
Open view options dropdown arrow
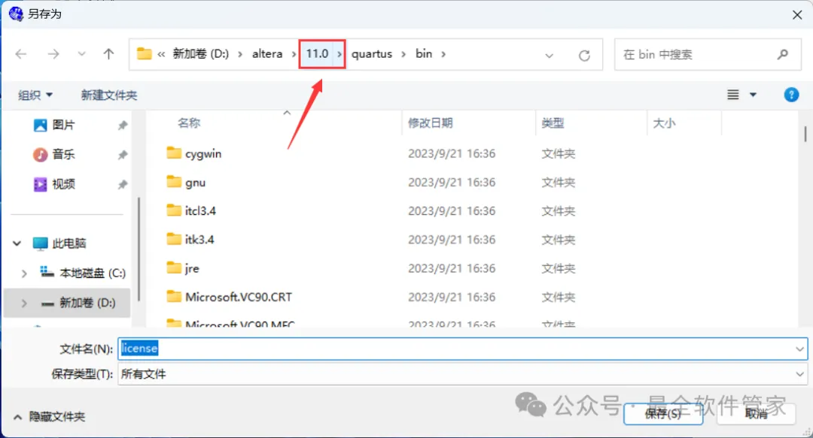753,95
